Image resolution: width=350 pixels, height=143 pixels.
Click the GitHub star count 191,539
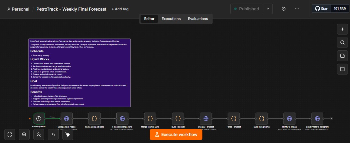340,9
